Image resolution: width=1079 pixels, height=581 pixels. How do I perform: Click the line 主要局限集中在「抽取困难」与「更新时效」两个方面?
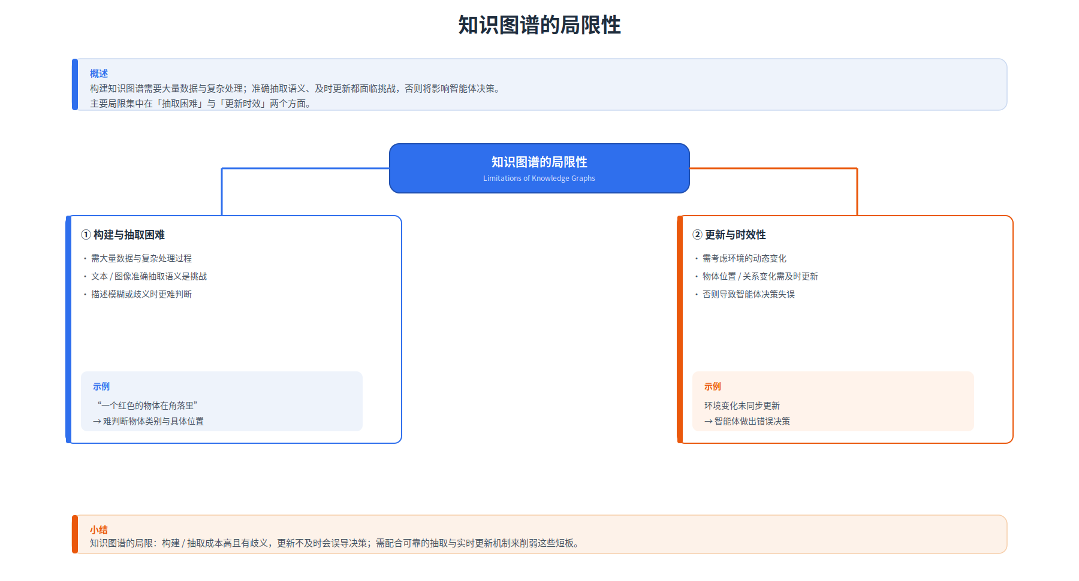coord(201,104)
